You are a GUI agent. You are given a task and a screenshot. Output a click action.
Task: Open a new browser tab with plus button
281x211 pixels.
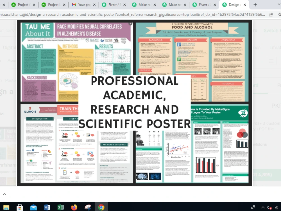[x=255, y=5]
